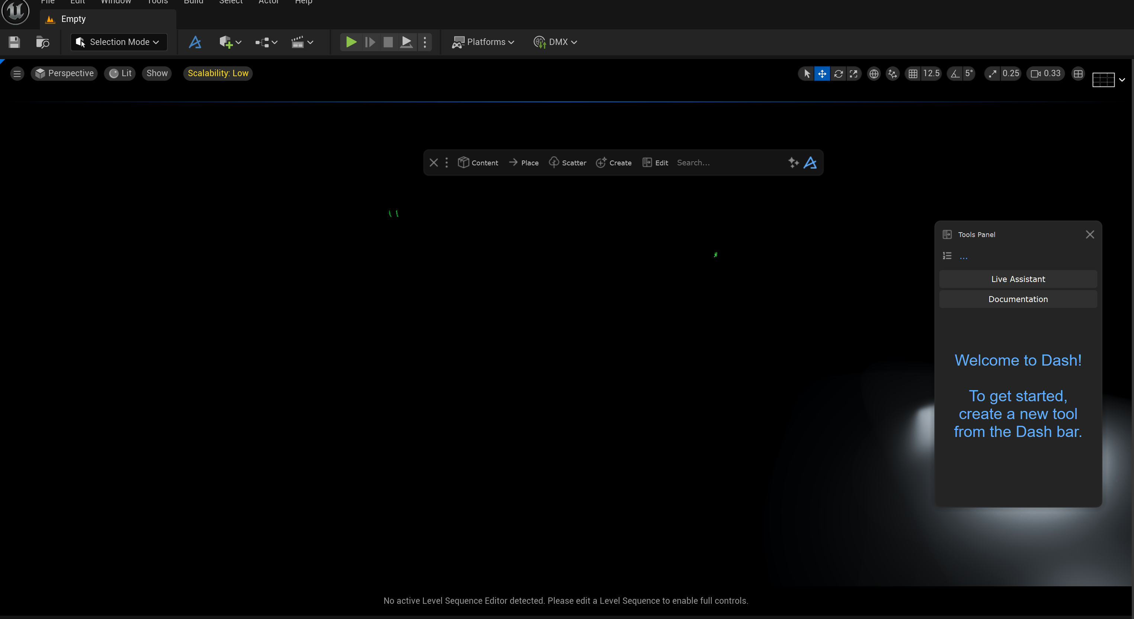The height and width of the screenshot is (619, 1134).
Task: Click the viewport layout thumbnail
Action: click(x=1103, y=80)
